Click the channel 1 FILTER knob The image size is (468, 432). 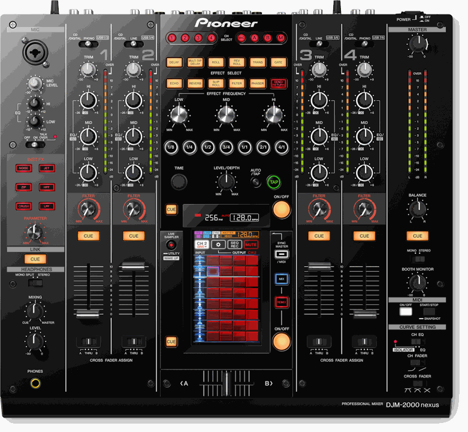(x=88, y=209)
